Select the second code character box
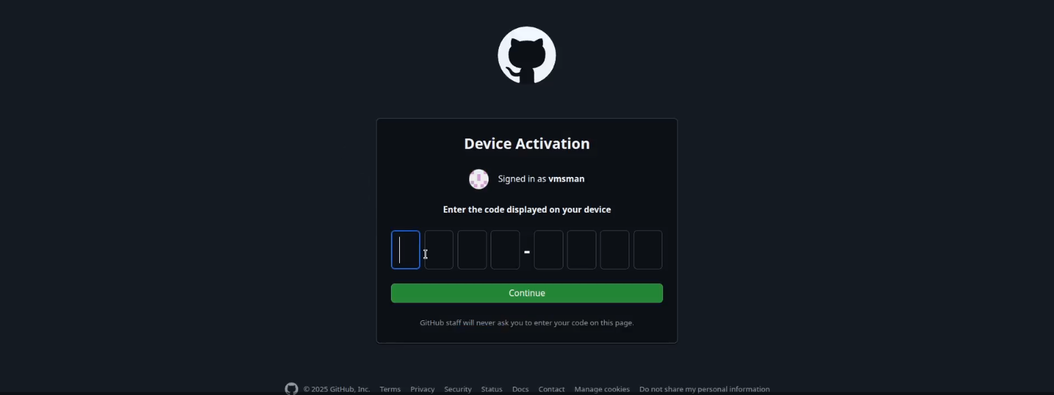1054x395 pixels. (439, 250)
